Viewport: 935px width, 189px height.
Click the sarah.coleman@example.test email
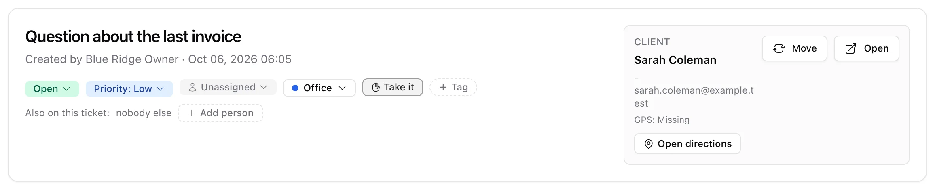tap(694, 97)
